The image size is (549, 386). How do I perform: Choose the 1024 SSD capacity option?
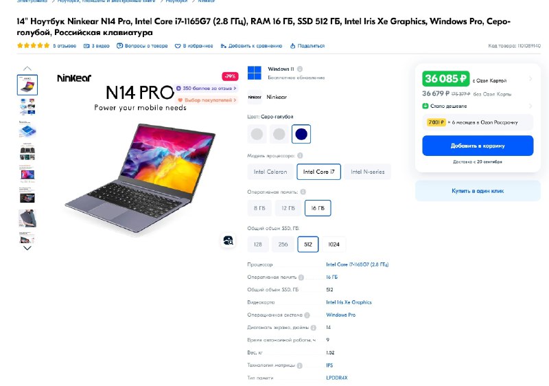click(334, 245)
